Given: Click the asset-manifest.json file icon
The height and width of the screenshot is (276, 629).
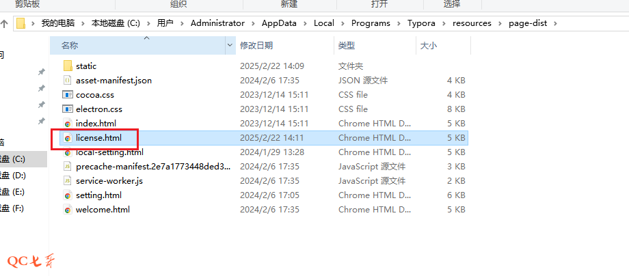Looking at the screenshot, I should point(68,81).
